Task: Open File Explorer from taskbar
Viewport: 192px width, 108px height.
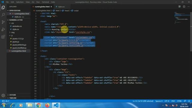Action: pyautogui.click(x=30, y=105)
